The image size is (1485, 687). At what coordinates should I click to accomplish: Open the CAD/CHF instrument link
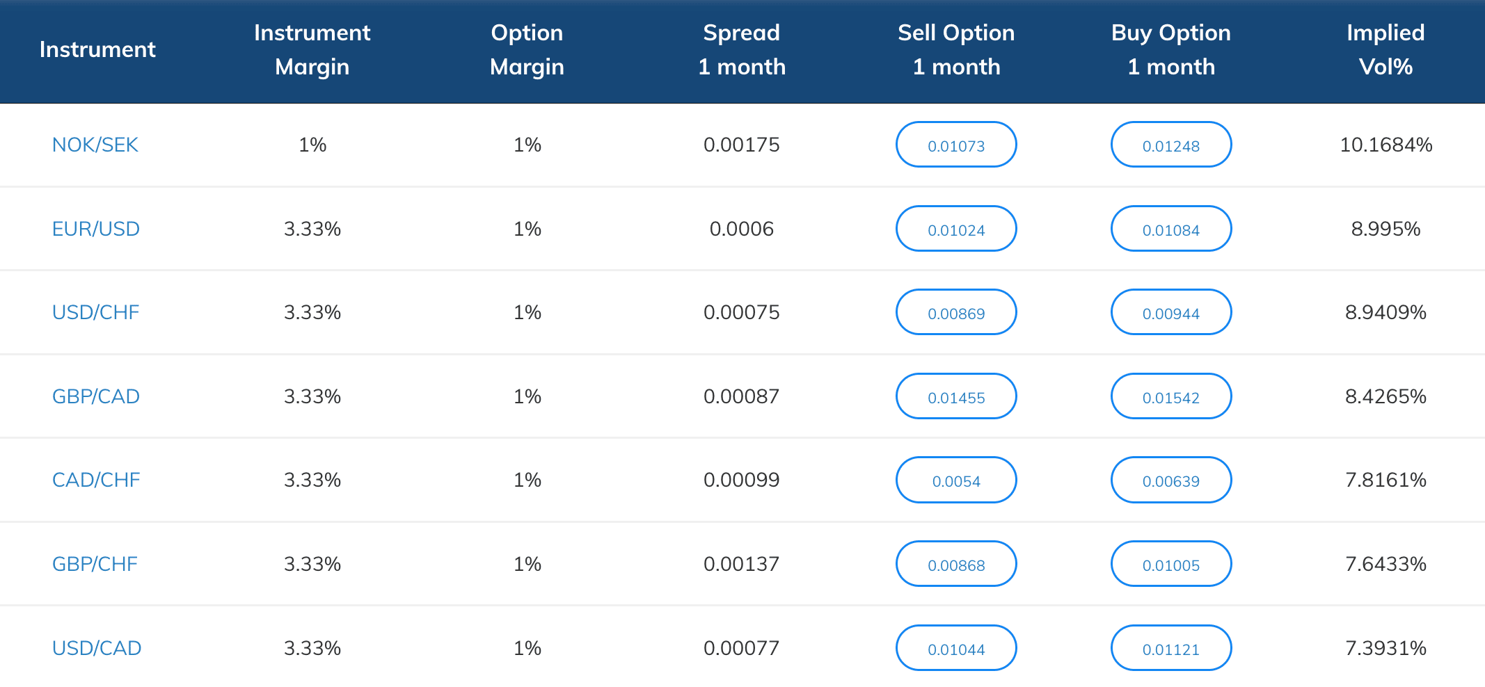point(96,480)
